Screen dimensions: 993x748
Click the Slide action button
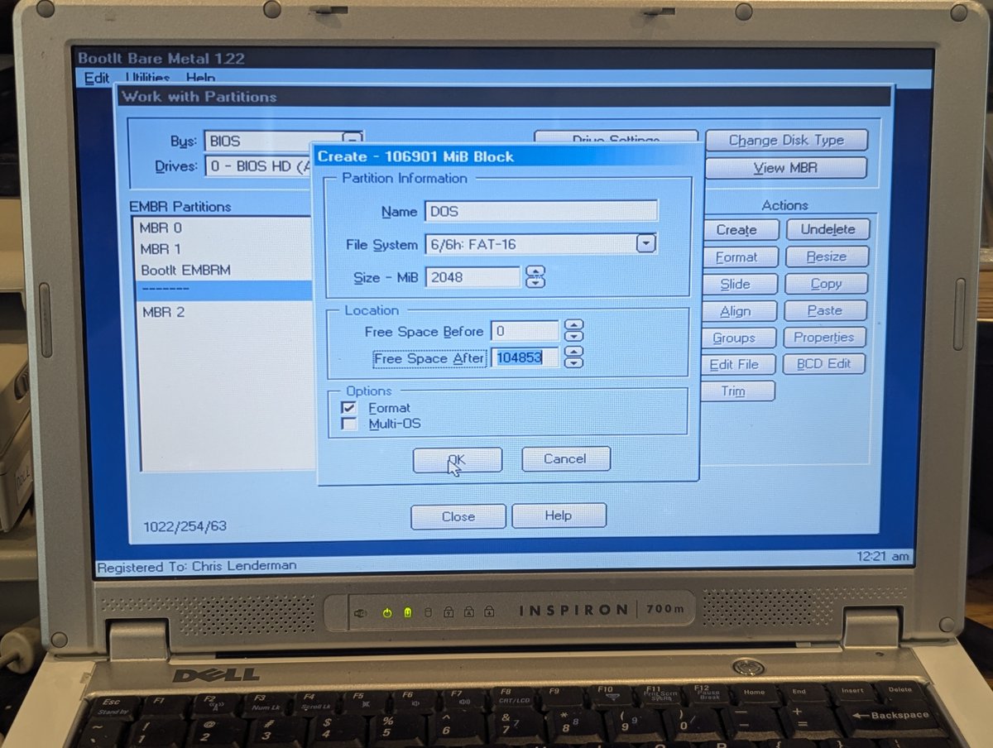[738, 284]
